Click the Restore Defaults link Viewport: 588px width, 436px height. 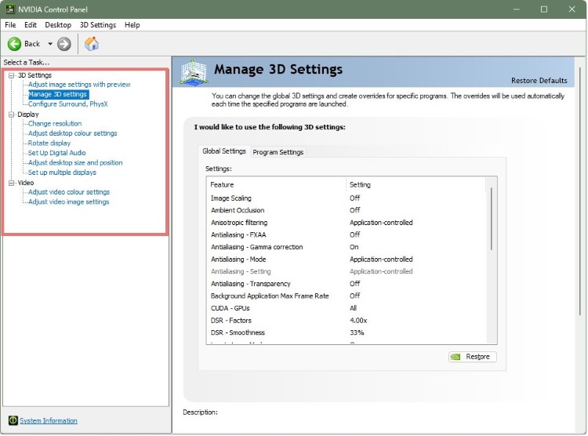point(539,80)
